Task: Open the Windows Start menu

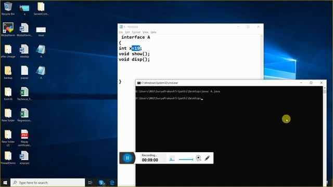Action: [5, 182]
